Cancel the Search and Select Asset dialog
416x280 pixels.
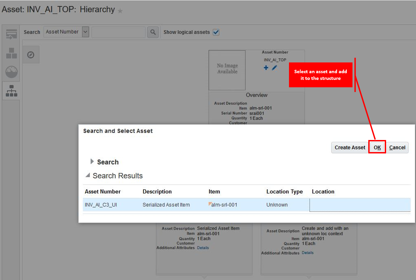pos(397,147)
